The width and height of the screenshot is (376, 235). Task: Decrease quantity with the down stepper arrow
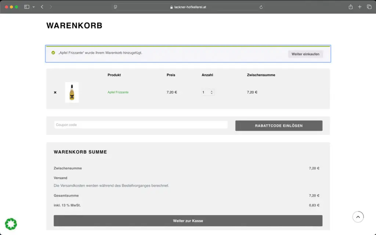pyautogui.click(x=211, y=93)
